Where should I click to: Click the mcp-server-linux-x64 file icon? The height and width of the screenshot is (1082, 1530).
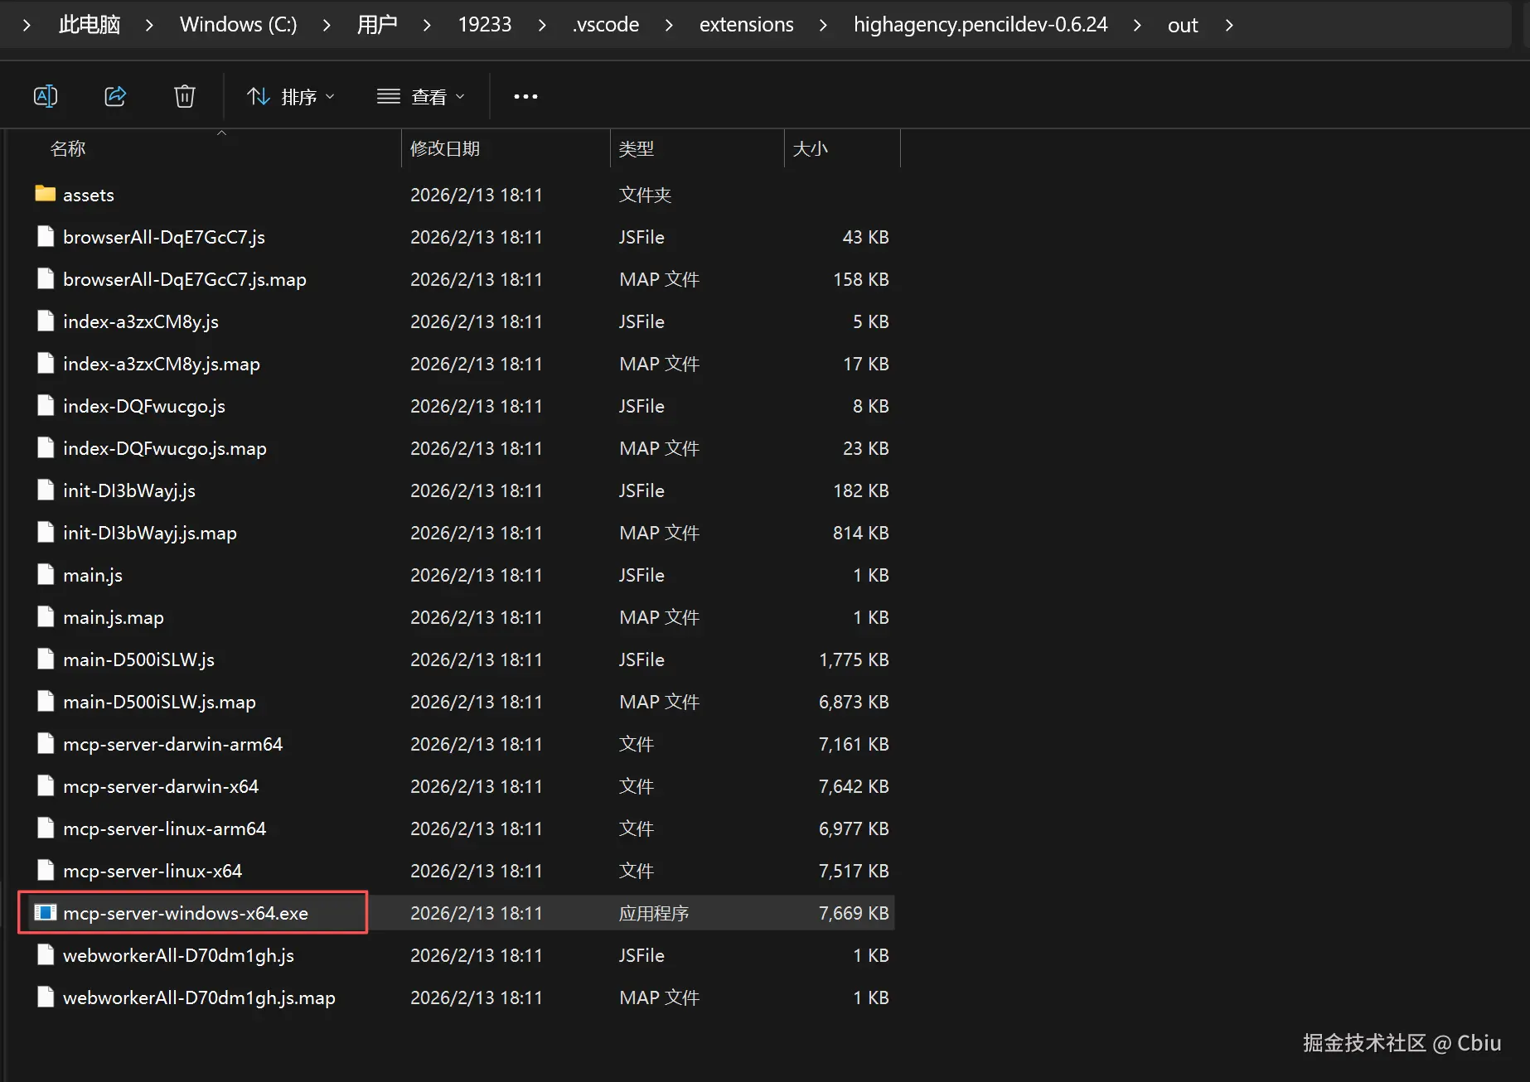click(x=46, y=870)
